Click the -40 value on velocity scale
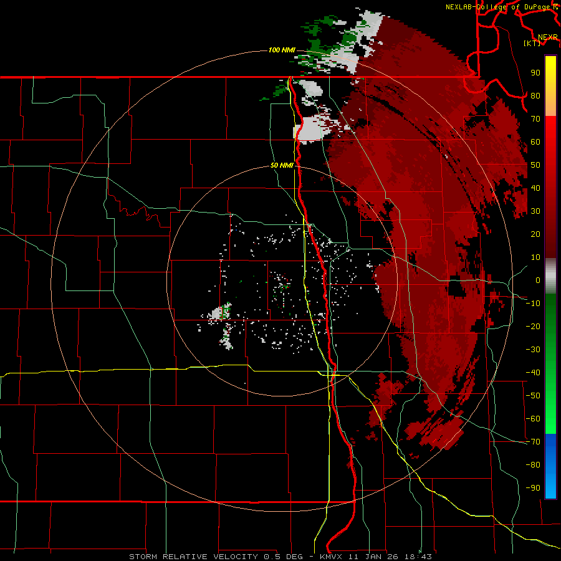 [533, 373]
